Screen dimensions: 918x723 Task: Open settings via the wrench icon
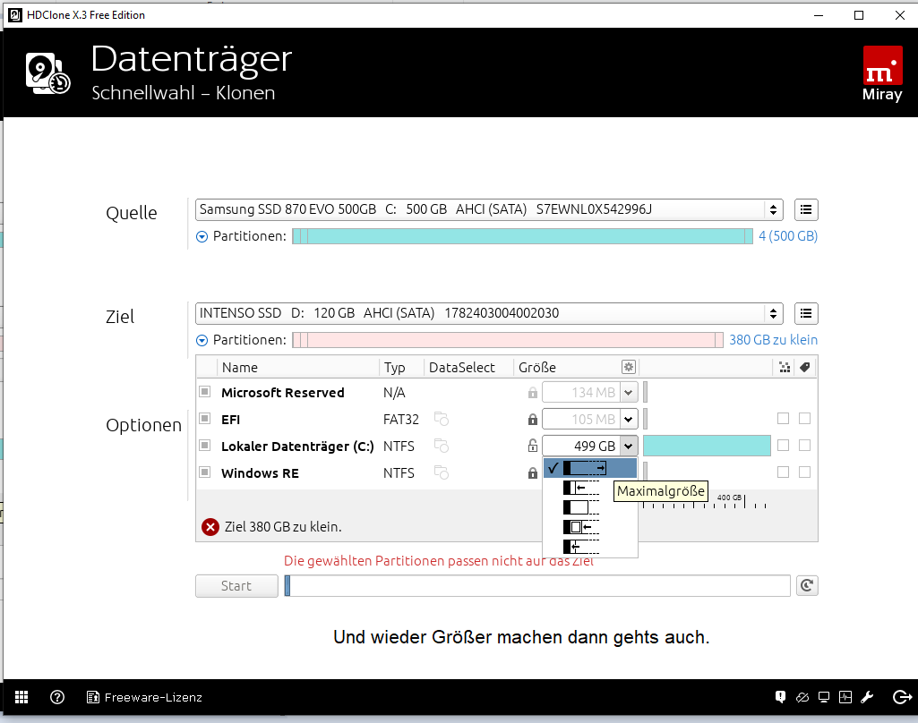point(867,697)
